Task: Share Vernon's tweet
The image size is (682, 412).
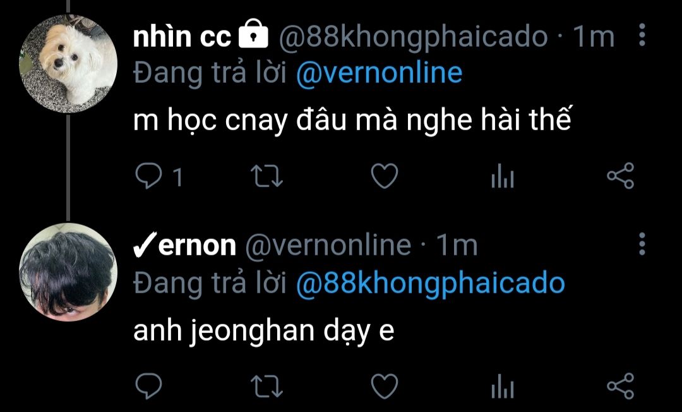Action: pyautogui.click(x=621, y=386)
